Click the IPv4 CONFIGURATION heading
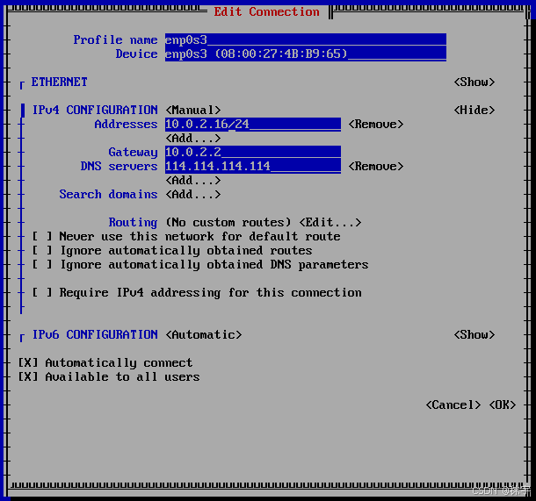Screen dimensions: 536x501 click(x=95, y=110)
